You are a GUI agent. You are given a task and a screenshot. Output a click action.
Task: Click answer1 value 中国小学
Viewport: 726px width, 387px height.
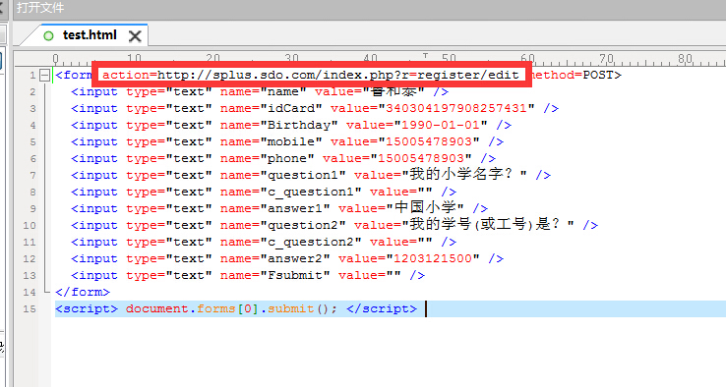coord(425,207)
